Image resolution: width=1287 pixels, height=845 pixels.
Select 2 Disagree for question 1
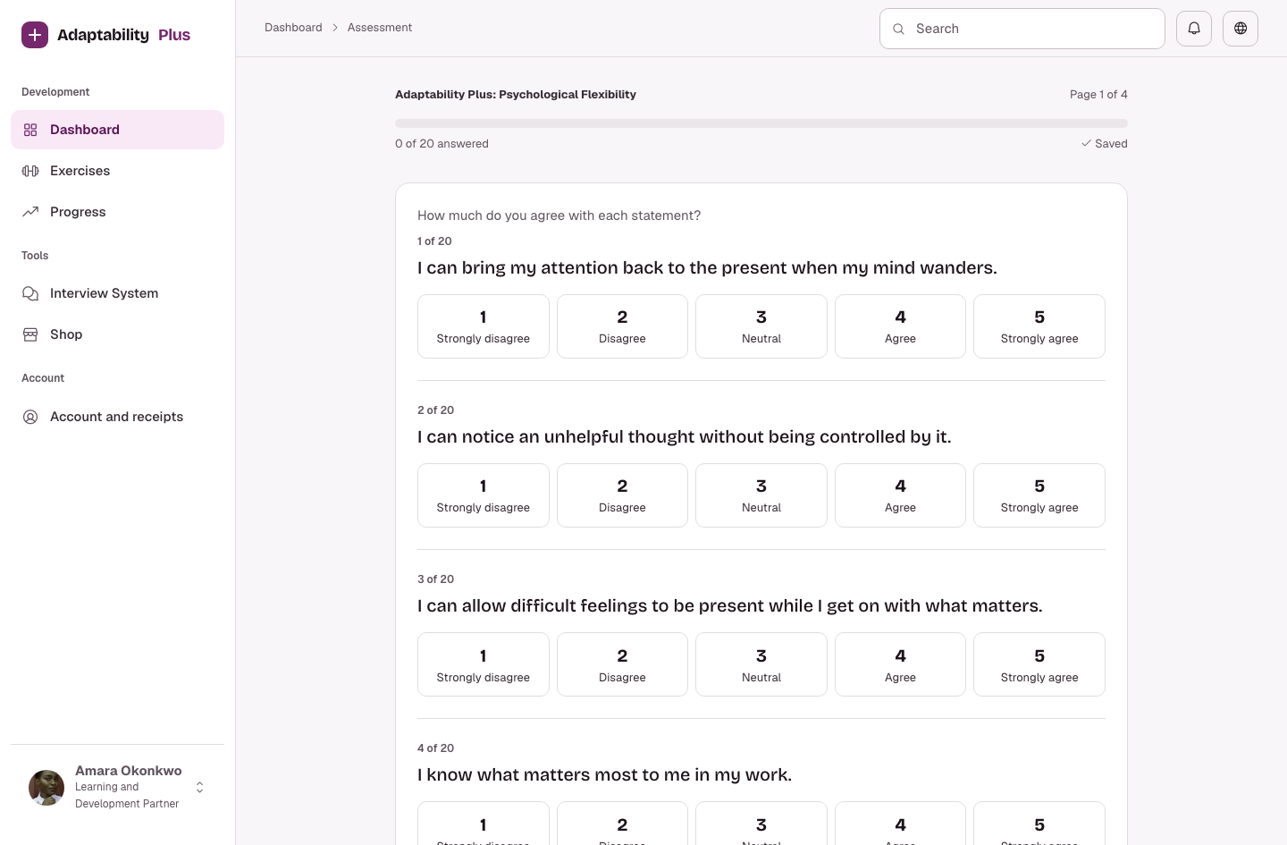pos(622,326)
